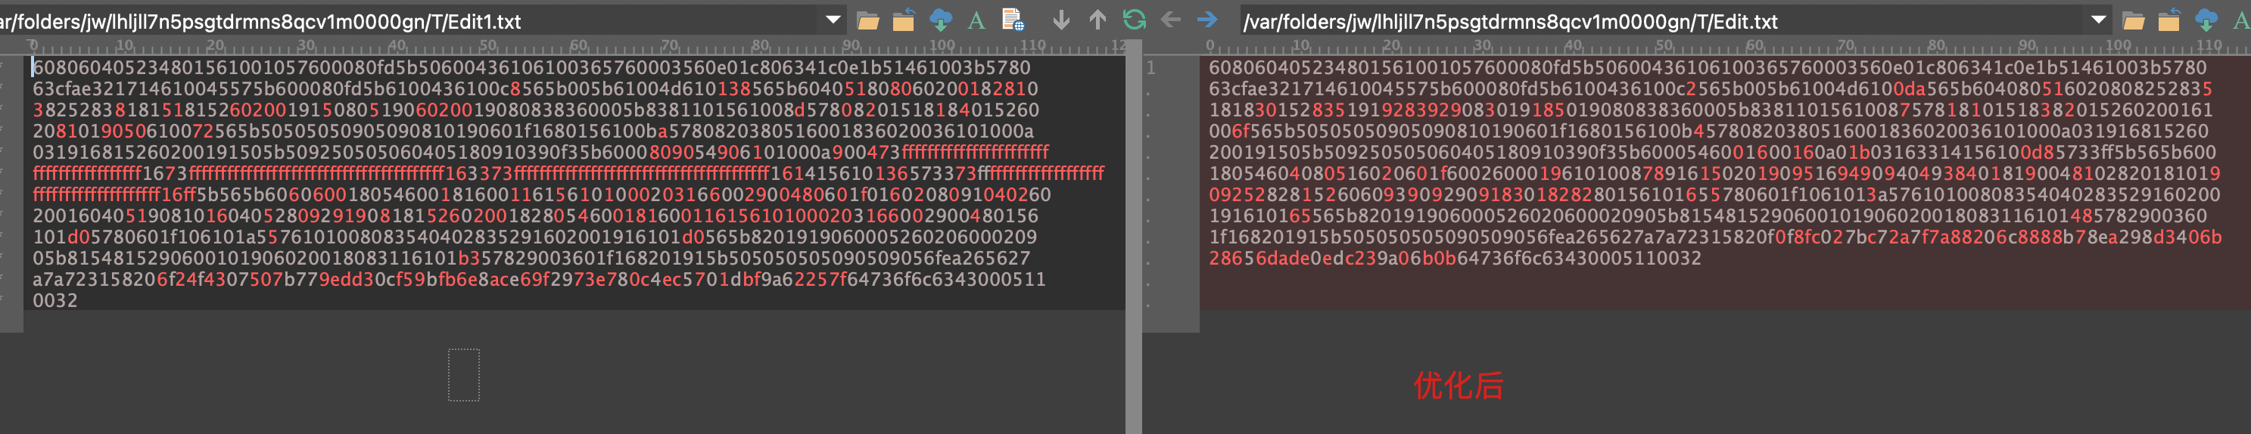Screen dimensions: 2251x434
Task: Click right pane line starting 63cfae3217
Action: [1711, 88]
